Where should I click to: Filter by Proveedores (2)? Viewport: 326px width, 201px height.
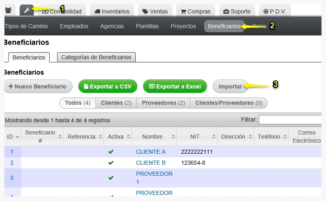[x=163, y=103]
